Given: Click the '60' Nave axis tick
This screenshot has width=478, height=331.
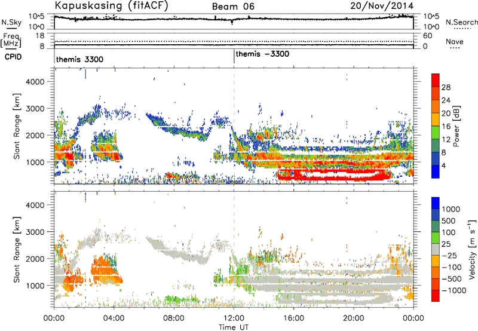Looking at the screenshot, I should [427, 36].
